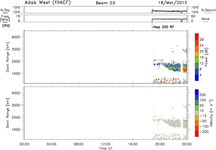Click the 'Freq. [MHz]' label
This screenshot has width=216, height=150.
tap(5, 18)
